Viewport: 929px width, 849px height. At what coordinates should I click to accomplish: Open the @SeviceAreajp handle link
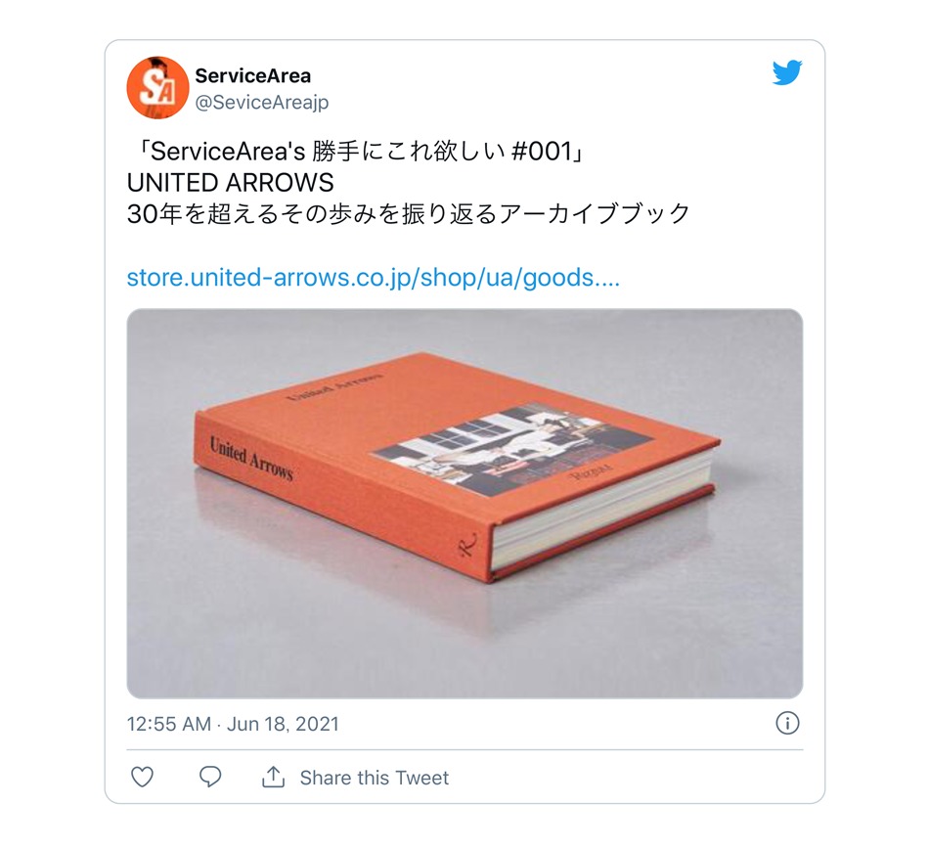coord(262,103)
